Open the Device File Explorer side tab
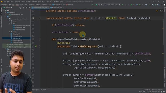 pos(165,73)
